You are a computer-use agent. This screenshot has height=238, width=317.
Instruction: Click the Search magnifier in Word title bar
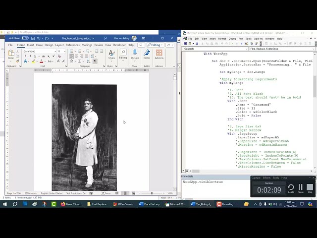(x=105, y=38)
